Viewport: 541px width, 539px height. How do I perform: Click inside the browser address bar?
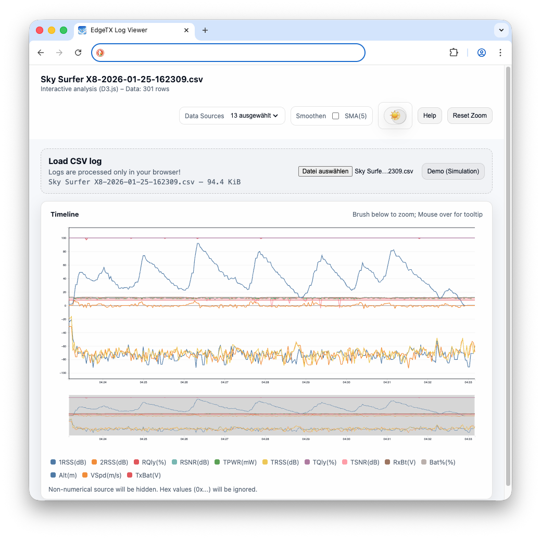[228, 52]
